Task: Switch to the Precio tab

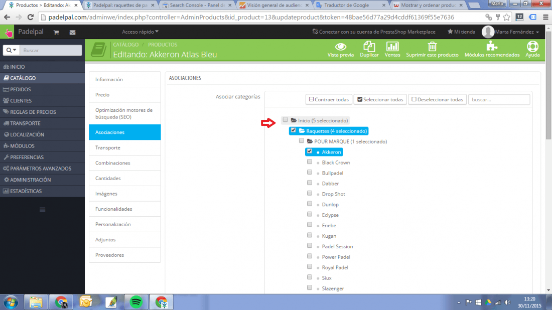Action: pos(125,95)
